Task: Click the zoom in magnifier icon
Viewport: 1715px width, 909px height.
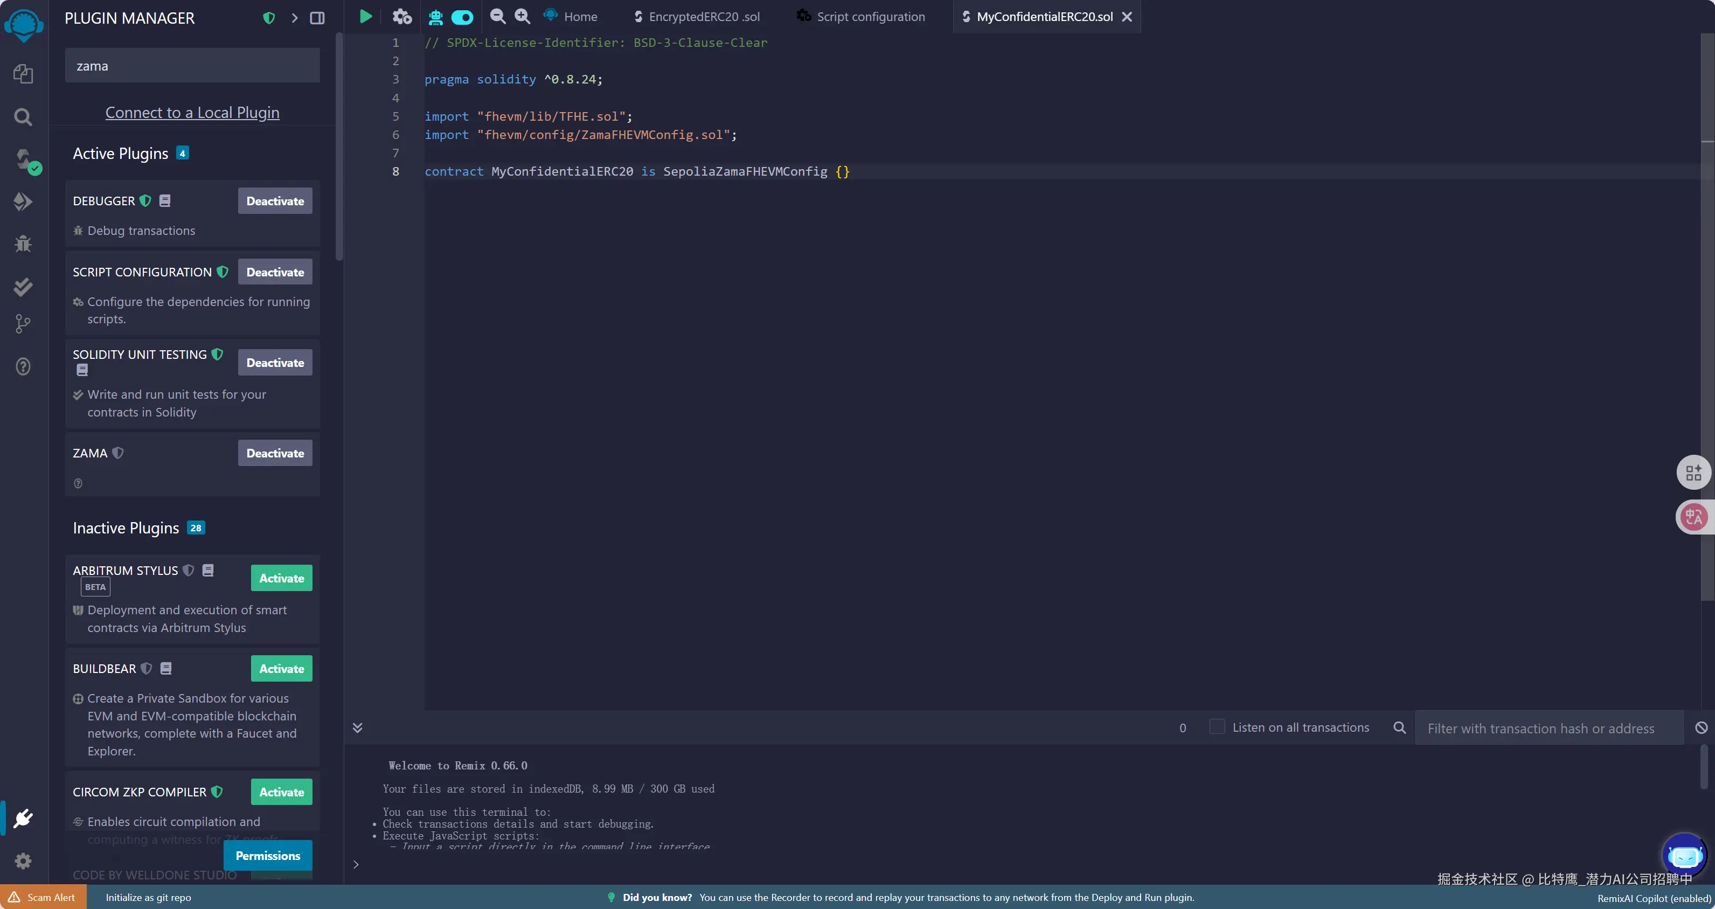Action: (523, 17)
